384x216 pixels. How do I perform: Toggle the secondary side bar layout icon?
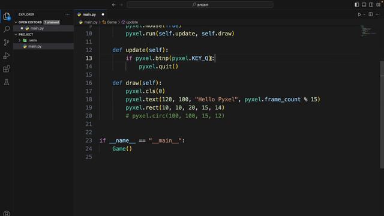coord(371,5)
